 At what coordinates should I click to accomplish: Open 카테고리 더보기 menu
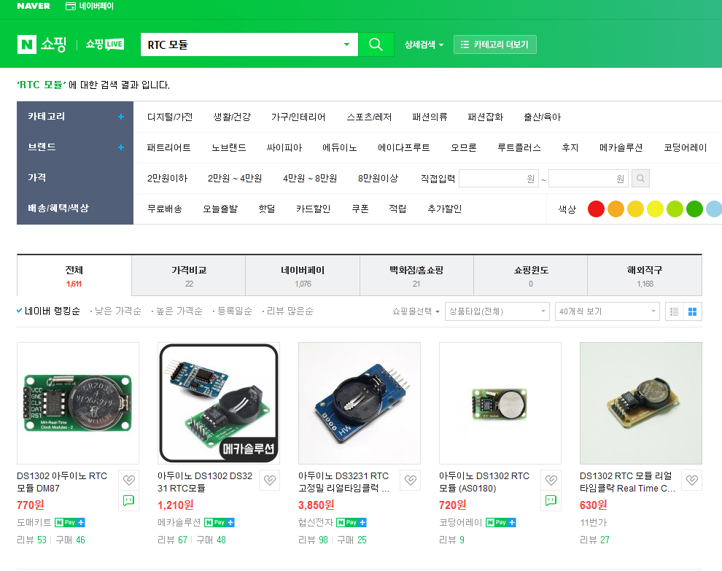click(x=495, y=44)
